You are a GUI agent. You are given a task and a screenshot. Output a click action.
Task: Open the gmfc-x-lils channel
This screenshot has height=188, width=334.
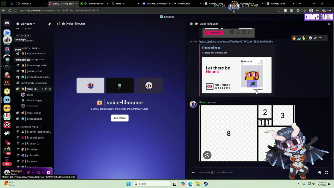[34, 155]
